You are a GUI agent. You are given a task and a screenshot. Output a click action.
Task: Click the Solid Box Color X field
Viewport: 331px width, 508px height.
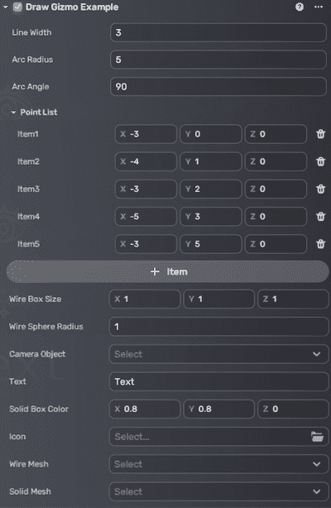pos(145,409)
